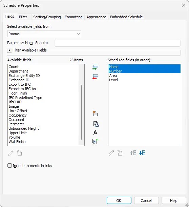Click the Edit parameter pencil under Available fields
Screen dimensions: 189x207
tap(11, 153)
